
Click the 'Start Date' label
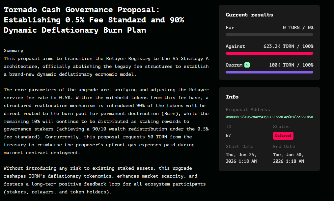[x=239, y=146]
